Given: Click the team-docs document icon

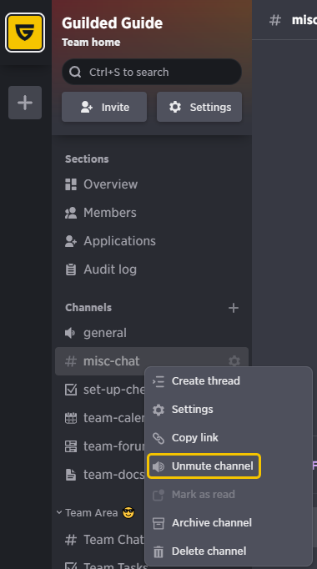Looking at the screenshot, I should pos(71,475).
